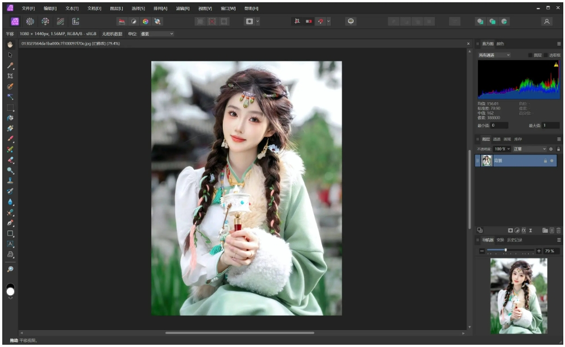Select the Artistic Text tool

[x=10, y=244]
